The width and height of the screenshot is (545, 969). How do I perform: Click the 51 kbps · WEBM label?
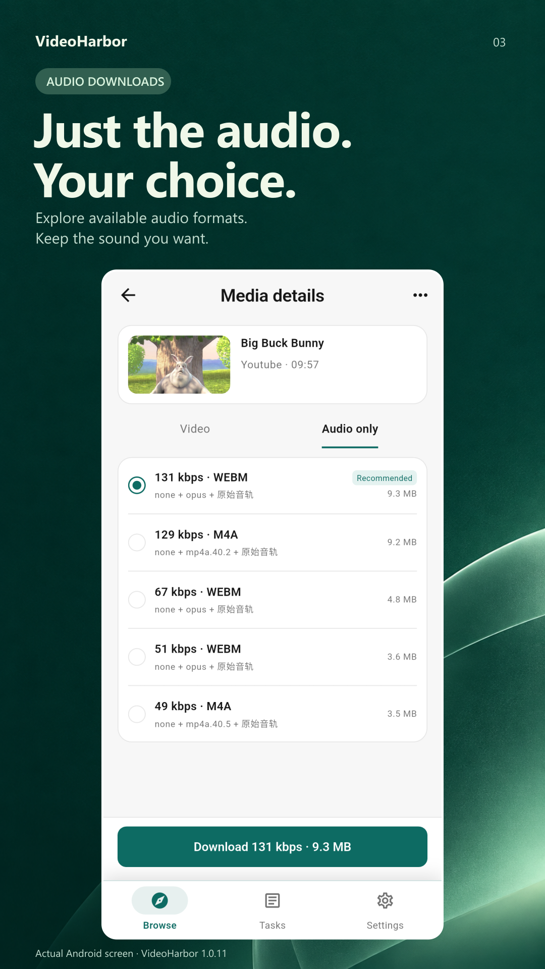pos(198,649)
